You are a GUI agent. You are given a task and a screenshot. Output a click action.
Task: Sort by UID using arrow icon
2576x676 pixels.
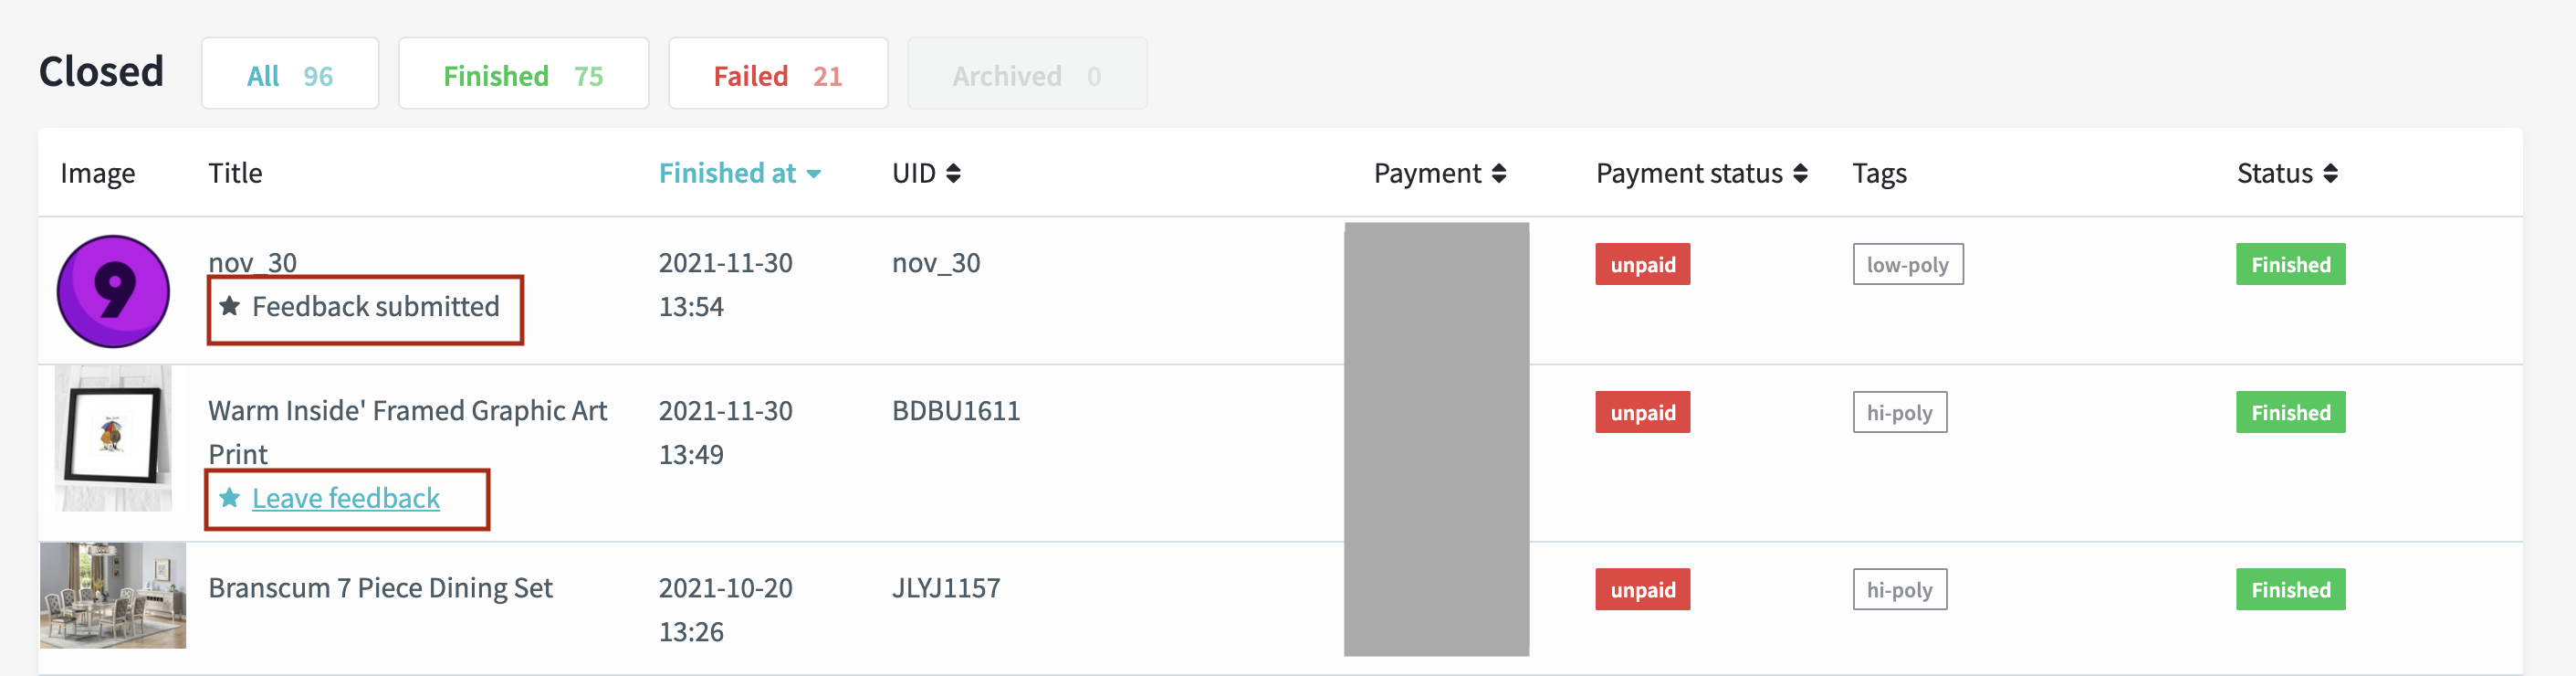[x=953, y=174]
